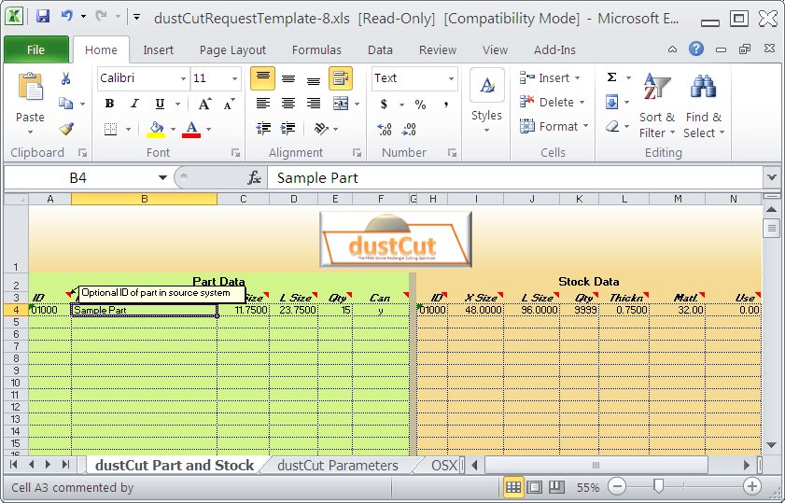
Task: Click Comma Style icon
Action: (445, 105)
